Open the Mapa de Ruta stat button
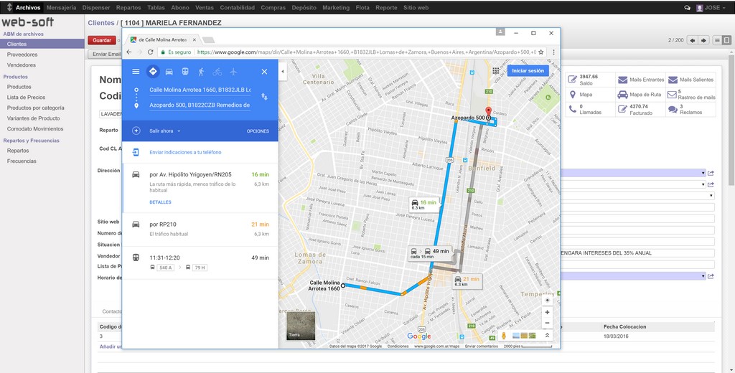The width and height of the screenshot is (735, 373). (x=640, y=95)
